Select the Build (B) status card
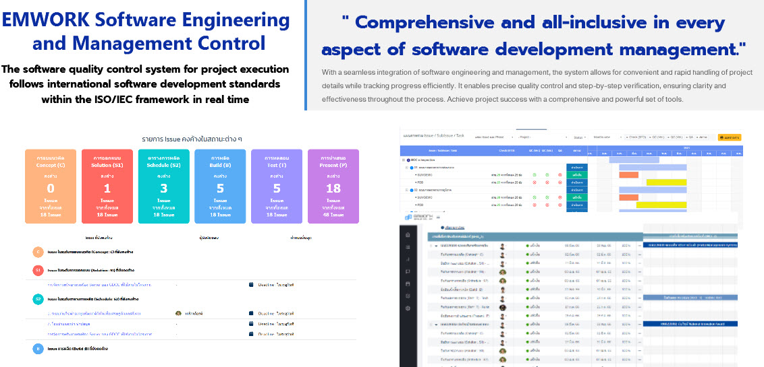 coord(220,186)
